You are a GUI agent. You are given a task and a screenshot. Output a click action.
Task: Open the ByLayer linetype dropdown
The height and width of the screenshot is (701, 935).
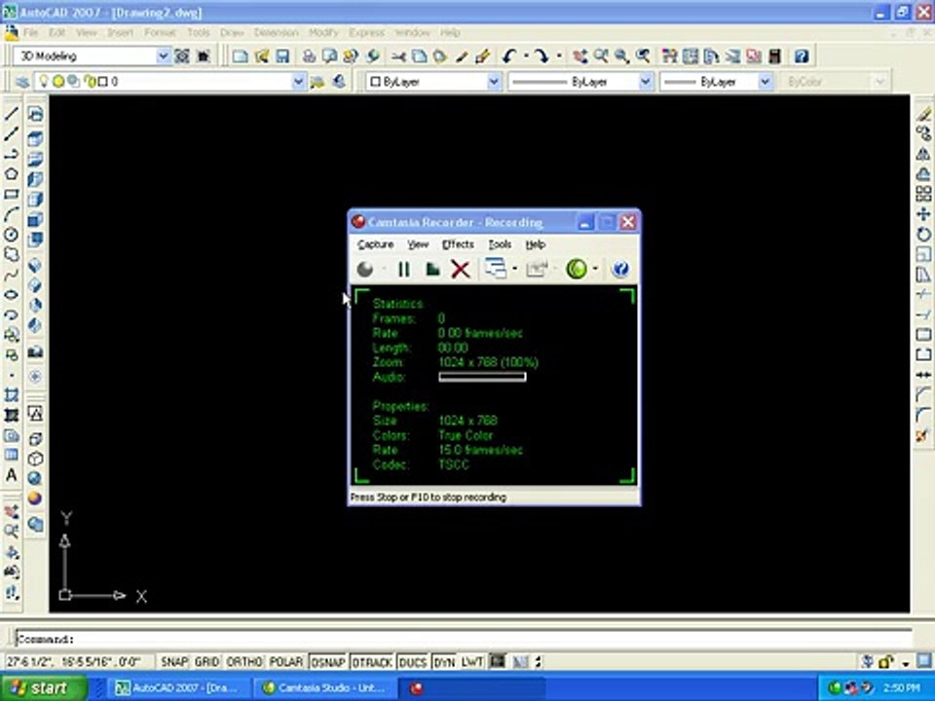point(645,82)
